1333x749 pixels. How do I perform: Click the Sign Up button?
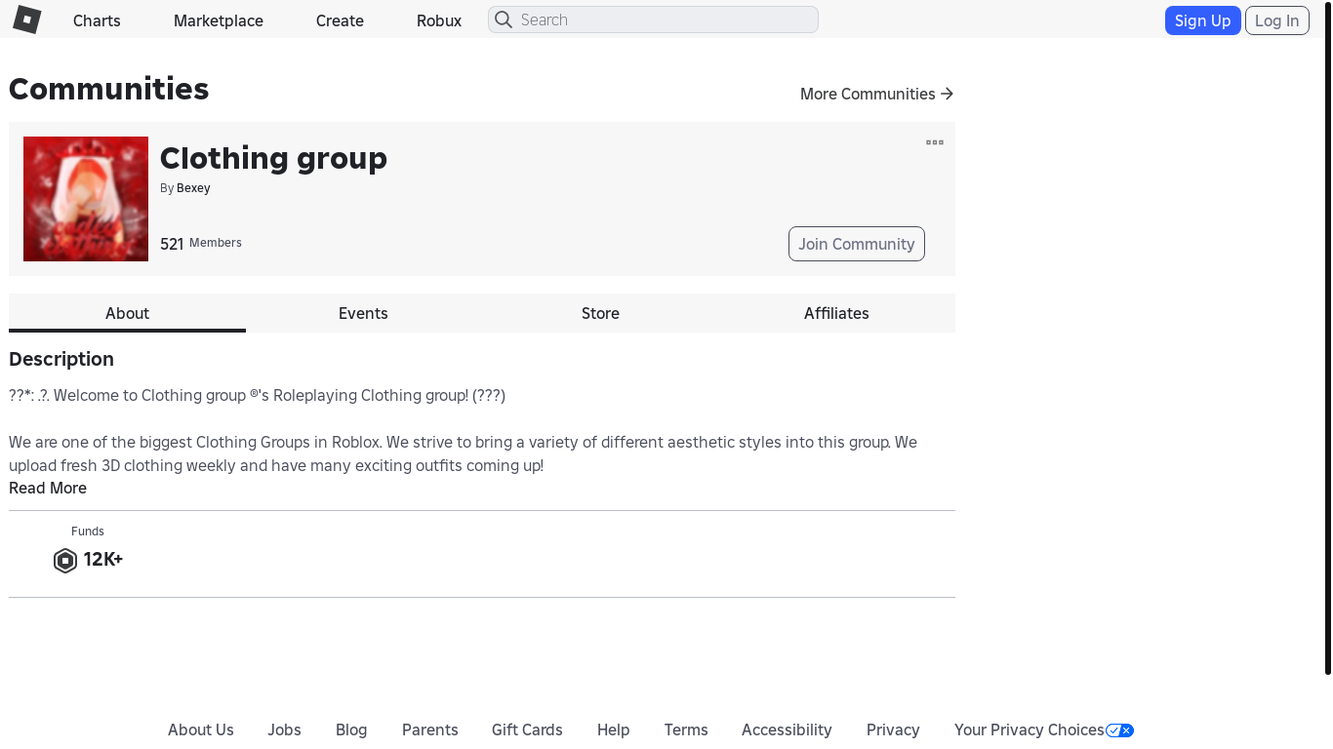coord(1202,20)
